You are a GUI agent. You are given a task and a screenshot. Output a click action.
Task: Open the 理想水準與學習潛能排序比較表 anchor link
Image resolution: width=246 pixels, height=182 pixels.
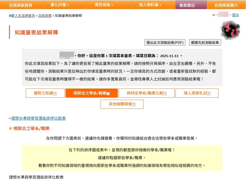tap(38, 118)
